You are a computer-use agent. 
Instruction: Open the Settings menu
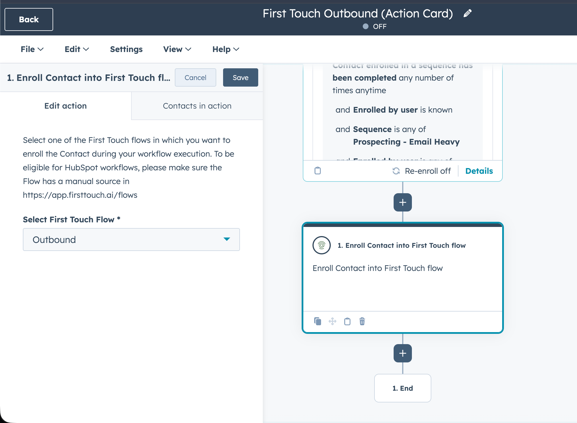point(126,49)
